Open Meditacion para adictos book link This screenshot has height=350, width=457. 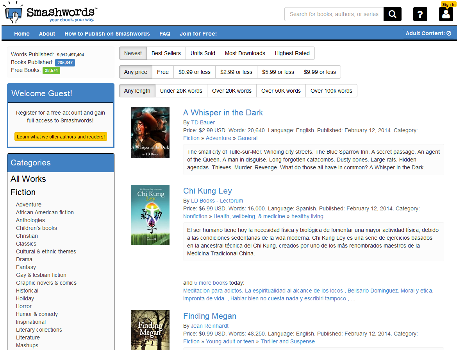(x=263, y=291)
